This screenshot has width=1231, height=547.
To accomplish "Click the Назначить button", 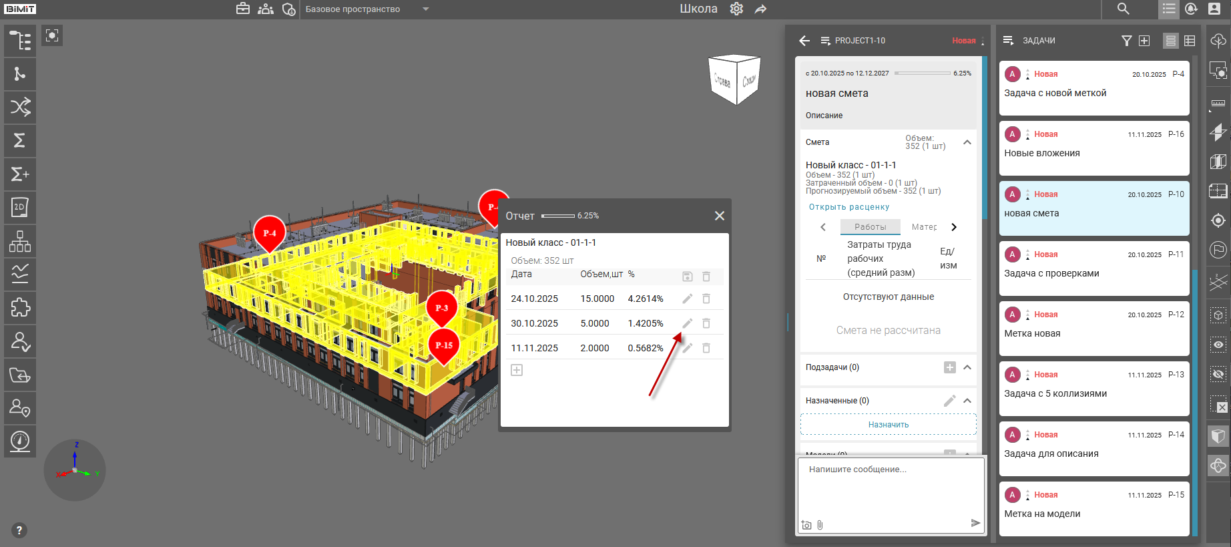I will click(888, 425).
